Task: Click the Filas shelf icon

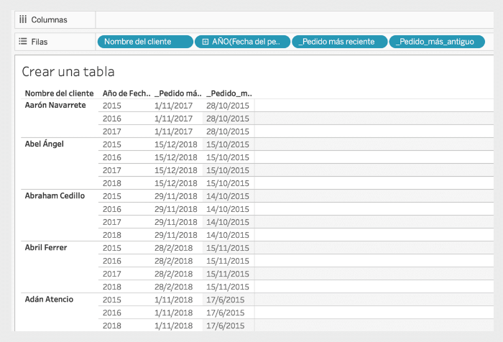Action: (23, 42)
